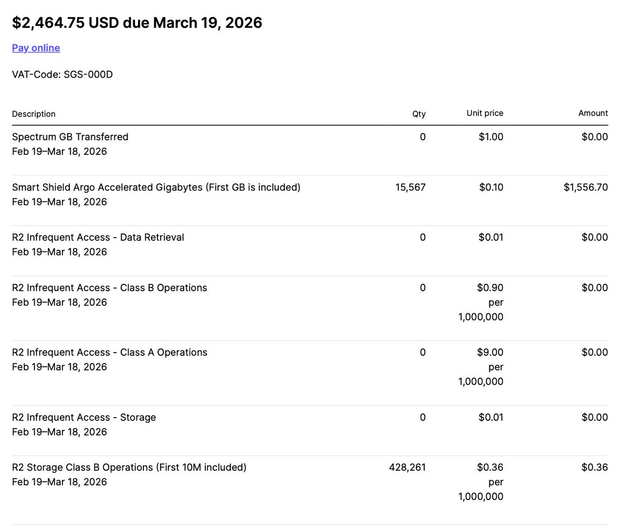Image resolution: width=630 pixels, height=530 pixels.
Task: Click R2 Infrequent Access Class B Operations
Action: pos(109,288)
